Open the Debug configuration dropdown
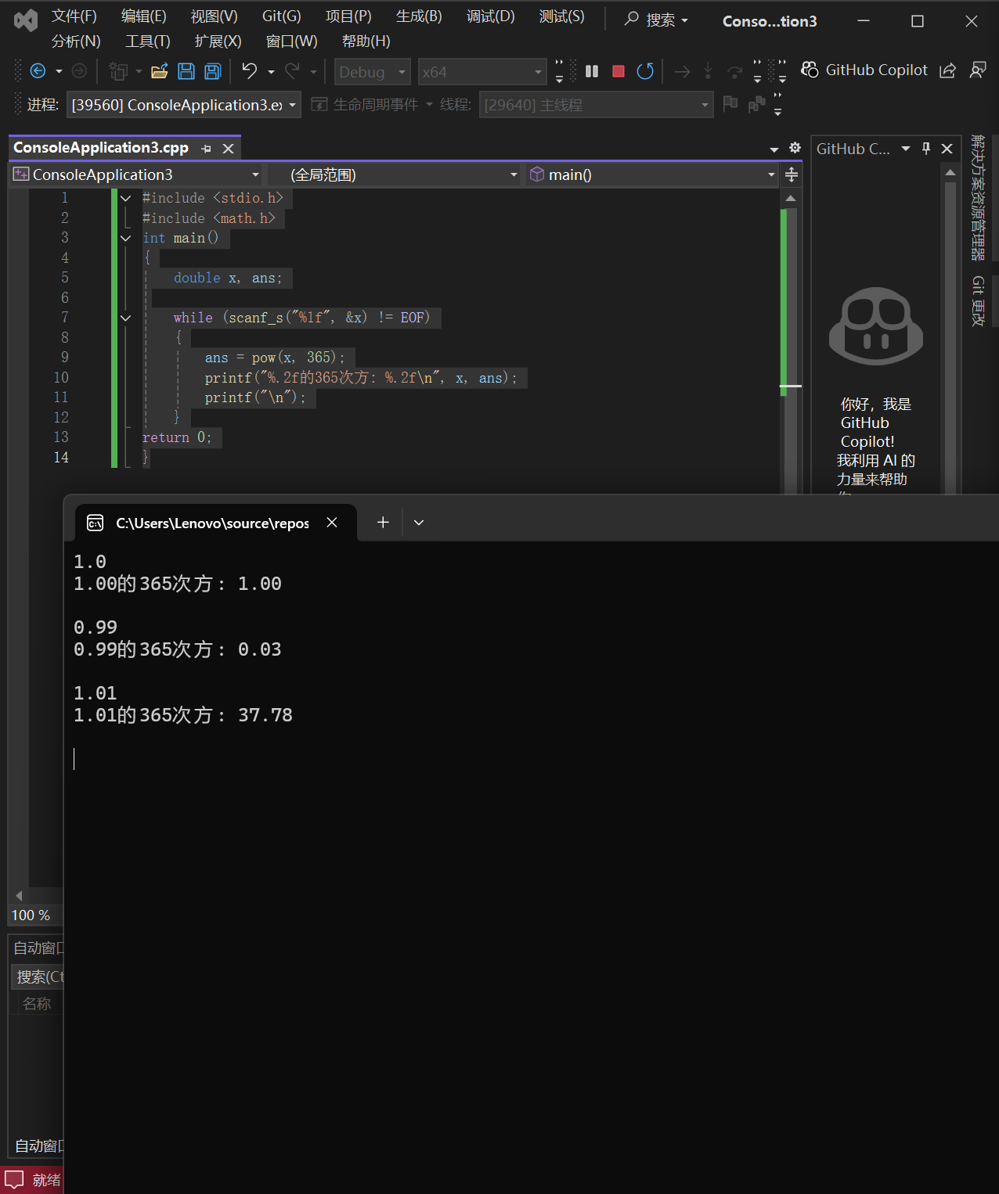 click(x=372, y=72)
